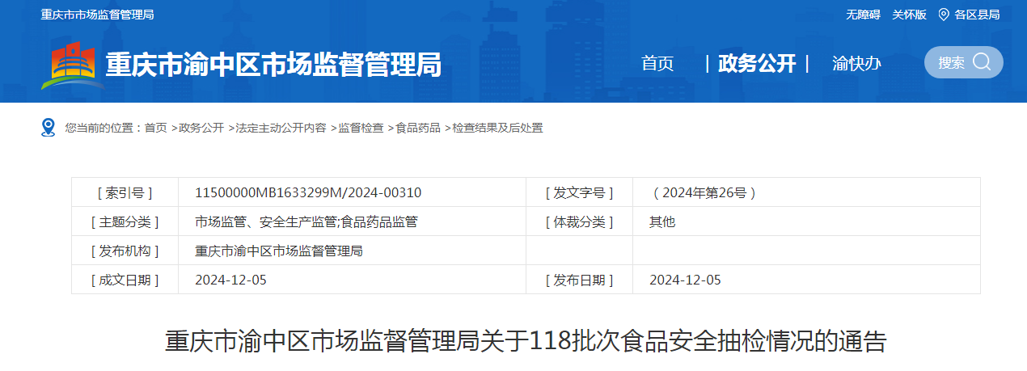The image size is (1027, 371).
Task: Click the 发文字号 label cell
Action: pyautogui.click(x=579, y=192)
